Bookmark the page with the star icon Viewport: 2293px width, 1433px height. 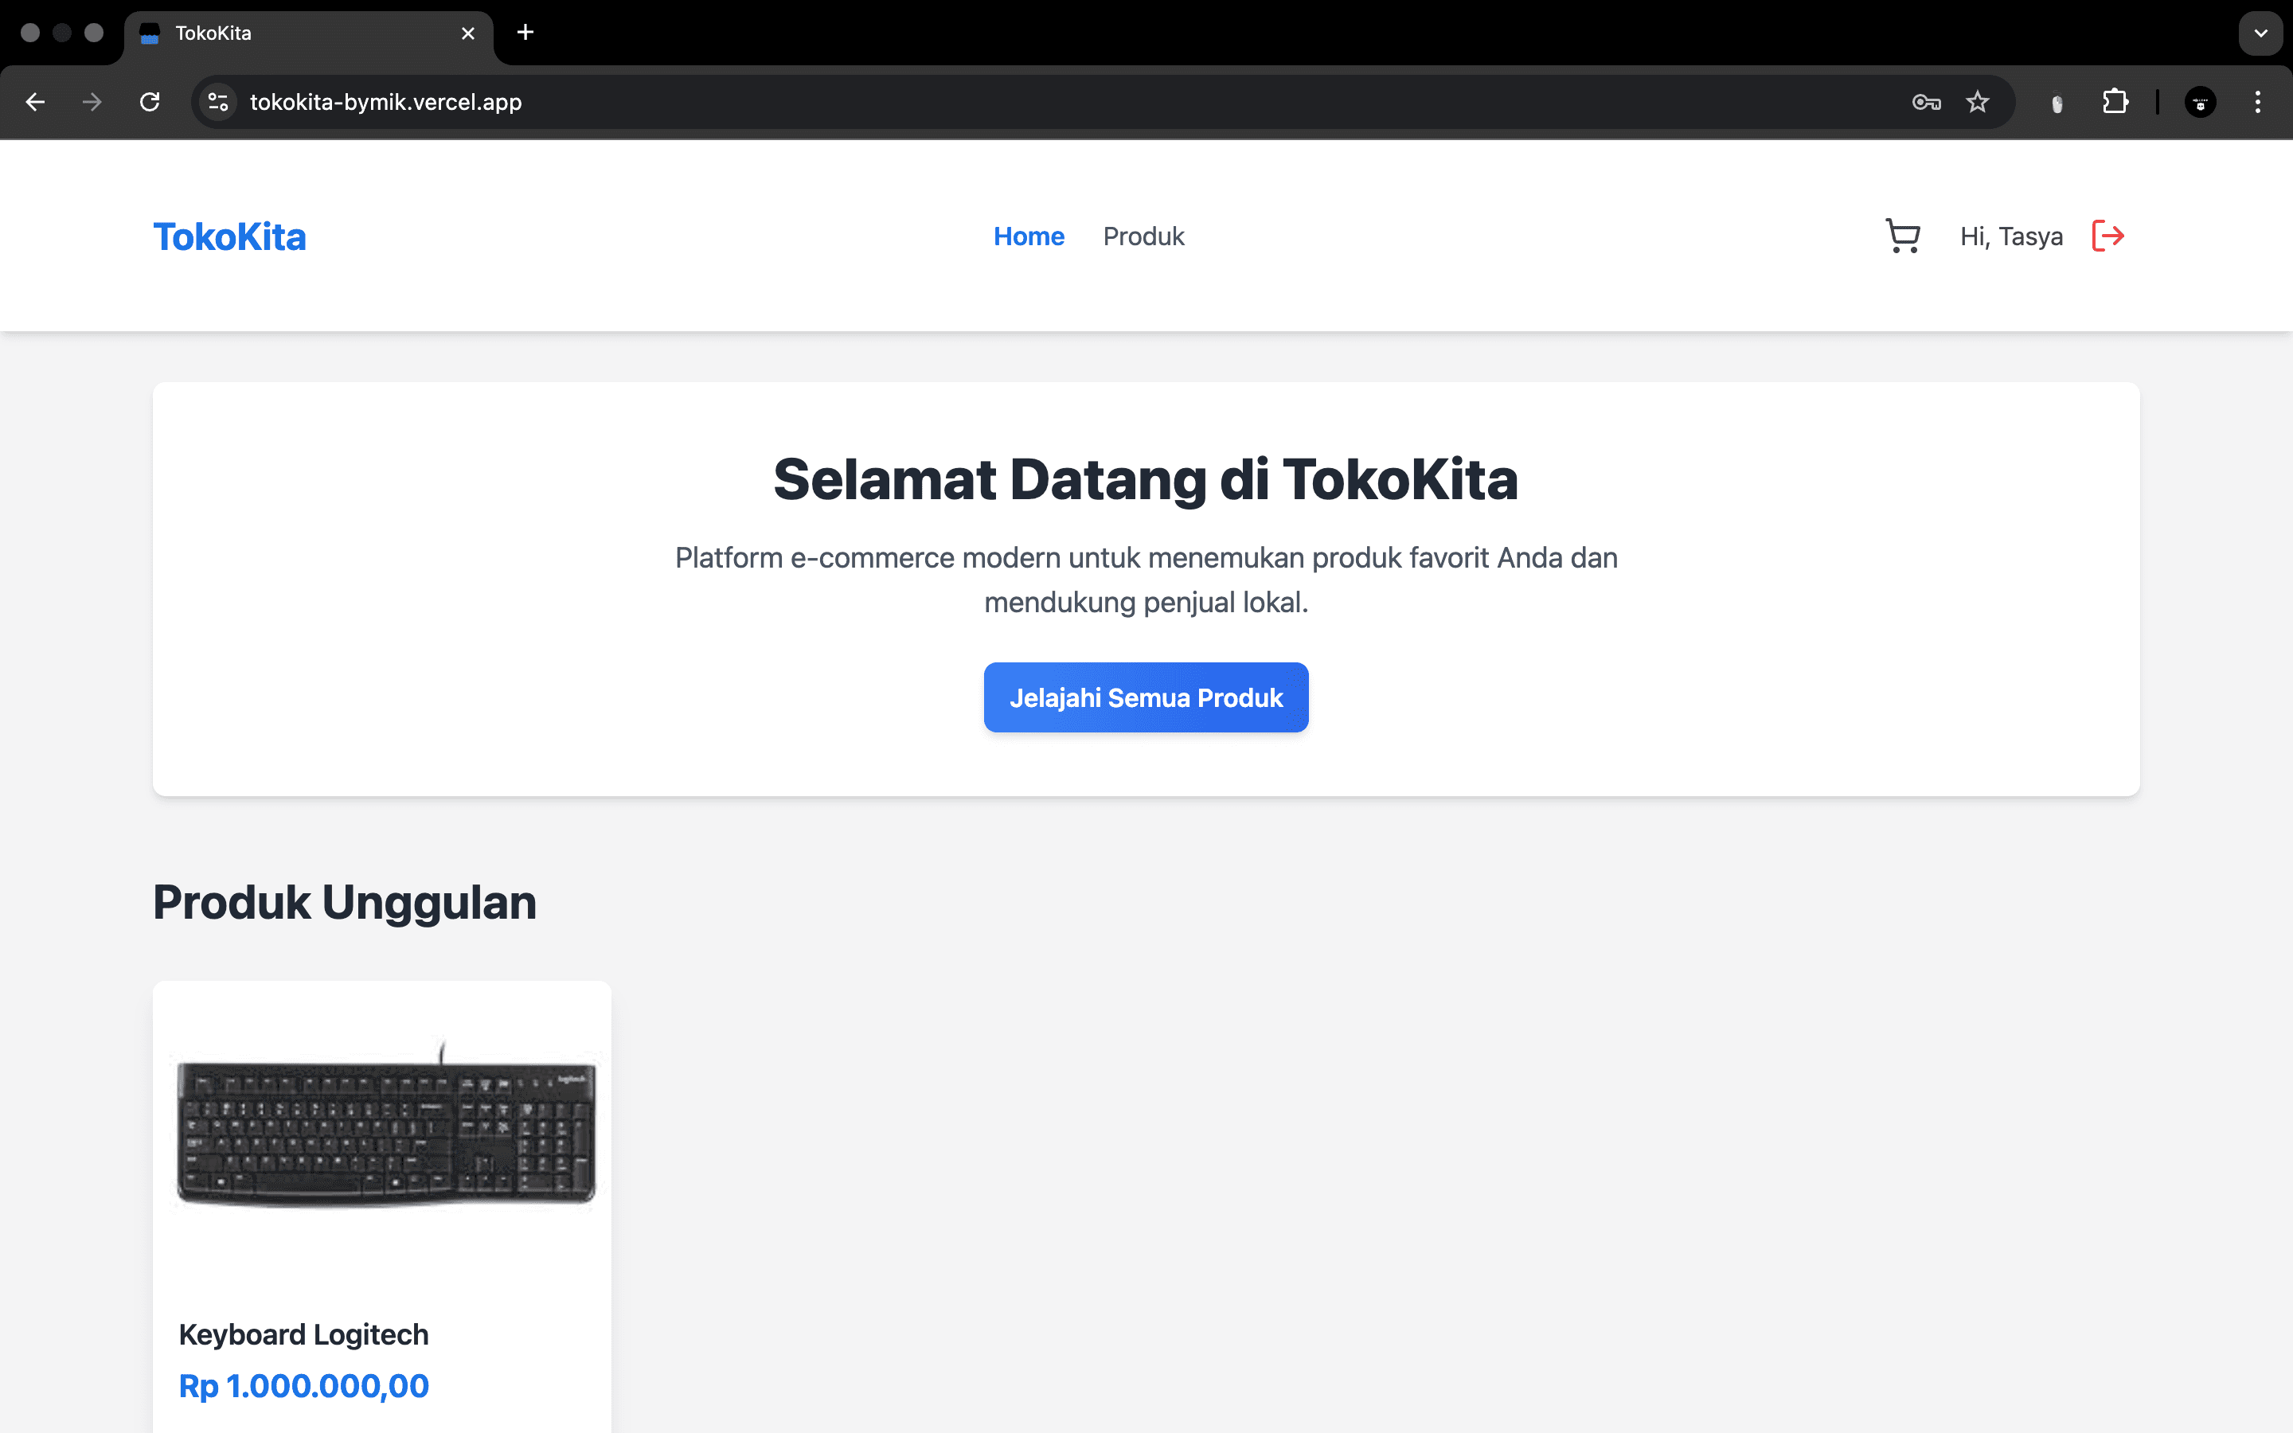coord(1979,101)
